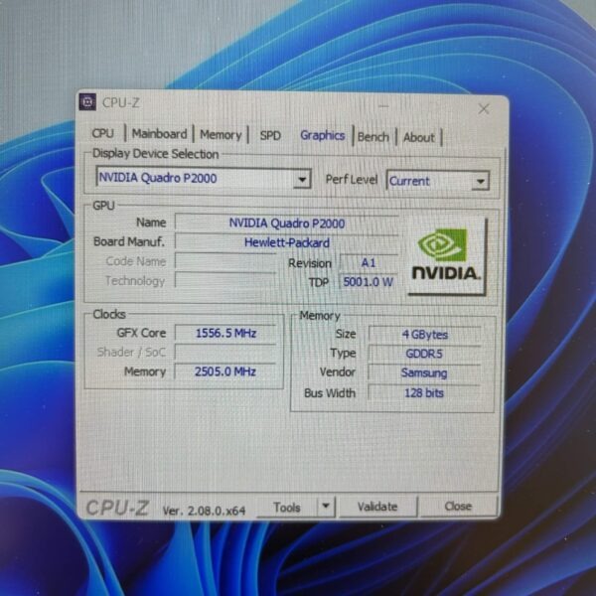
Task: Click GPU Name field NVIDIA Quadro P2000
Action: pyautogui.click(x=287, y=223)
